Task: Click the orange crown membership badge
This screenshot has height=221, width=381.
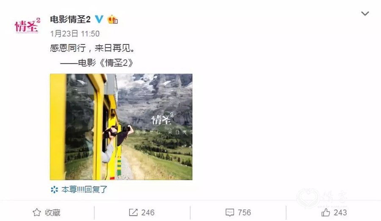Action: [113, 19]
